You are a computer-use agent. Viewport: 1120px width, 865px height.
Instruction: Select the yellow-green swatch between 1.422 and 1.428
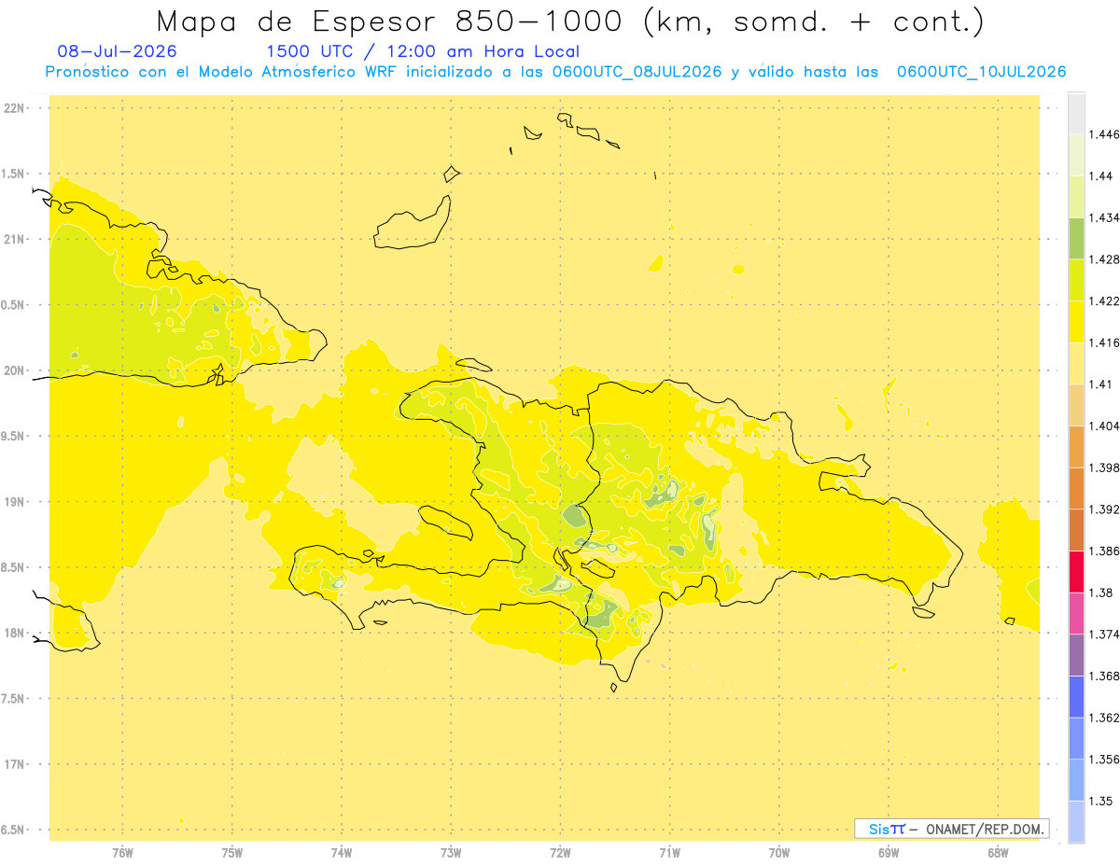pyautogui.click(x=1076, y=280)
